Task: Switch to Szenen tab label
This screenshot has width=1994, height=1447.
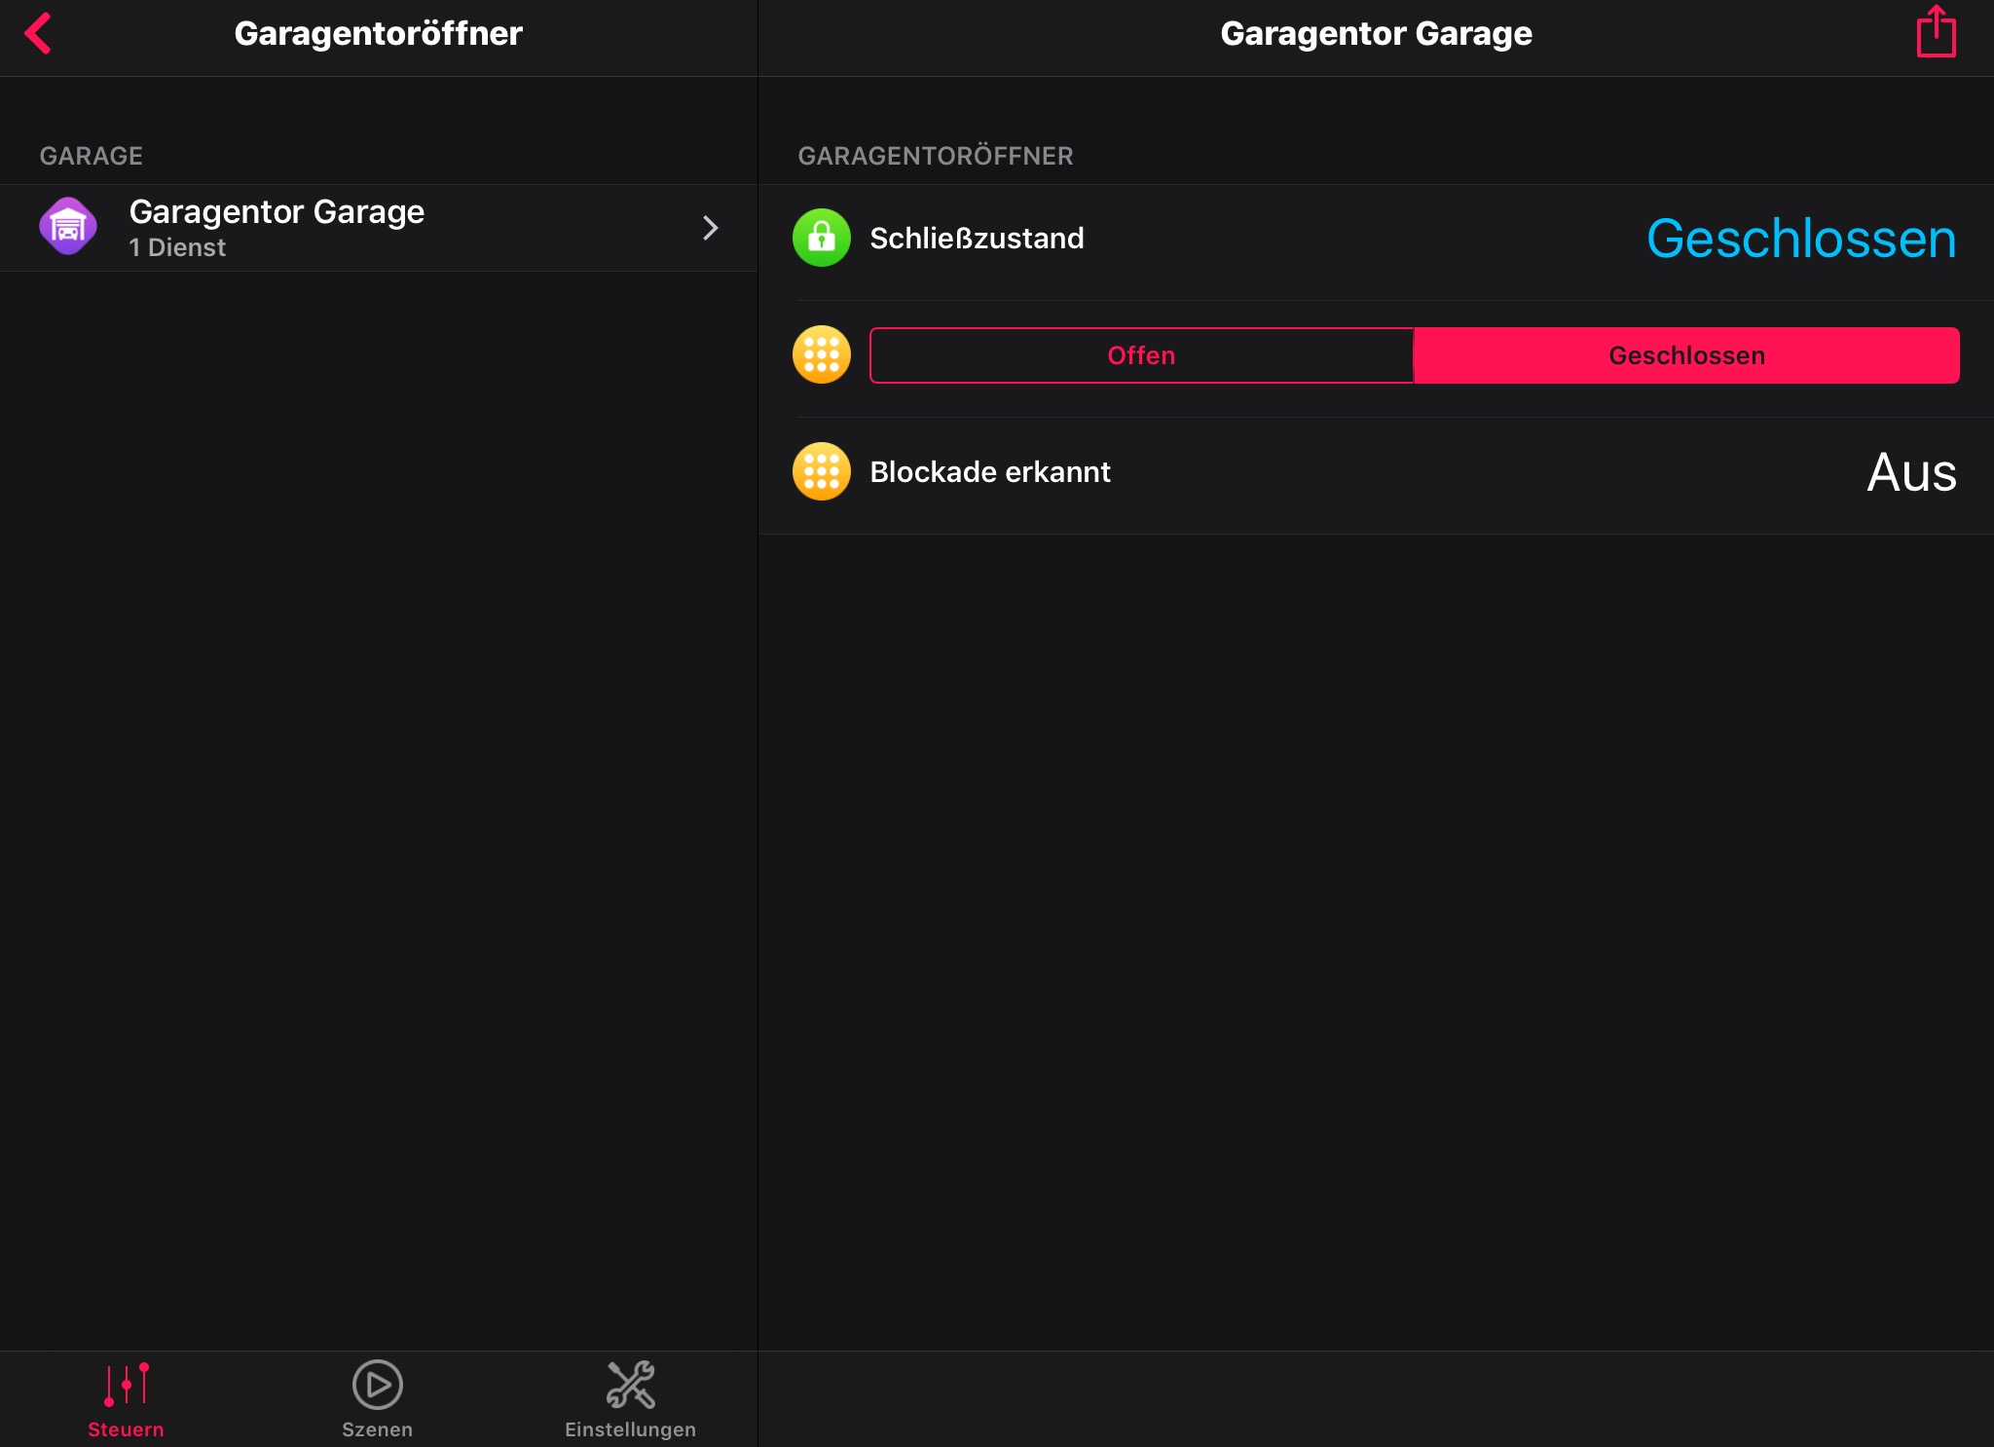Action: pos(378,1429)
